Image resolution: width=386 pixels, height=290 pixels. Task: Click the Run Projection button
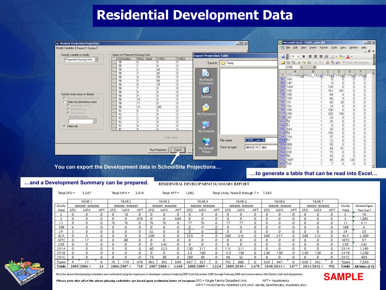point(158,150)
